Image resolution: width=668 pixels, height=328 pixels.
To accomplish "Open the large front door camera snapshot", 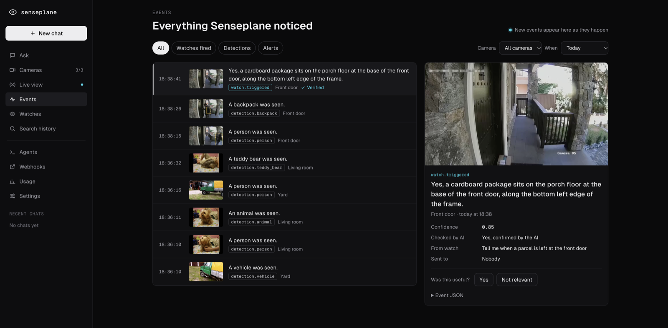I will tap(516, 114).
